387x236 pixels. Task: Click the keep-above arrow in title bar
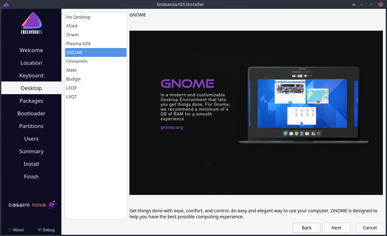(x=354, y=4)
